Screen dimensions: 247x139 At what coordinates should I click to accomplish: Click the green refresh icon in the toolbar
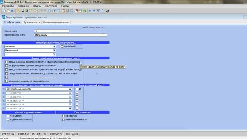[x=85, y=11]
